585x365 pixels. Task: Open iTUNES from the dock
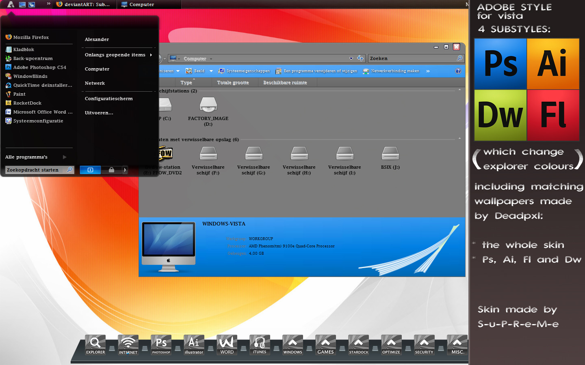tap(260, 345)
